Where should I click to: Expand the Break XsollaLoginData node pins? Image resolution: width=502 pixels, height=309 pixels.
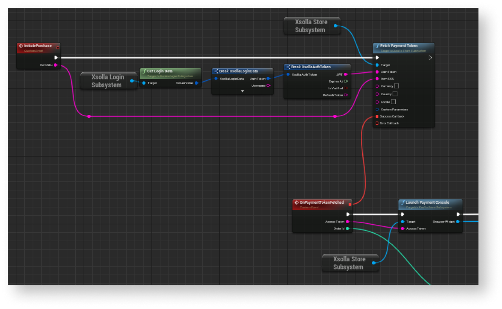(x=242, y=91)
